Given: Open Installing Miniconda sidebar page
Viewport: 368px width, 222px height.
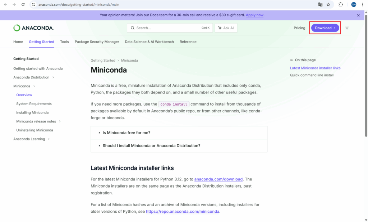Looking at the screenshot, I should (32, 112).
